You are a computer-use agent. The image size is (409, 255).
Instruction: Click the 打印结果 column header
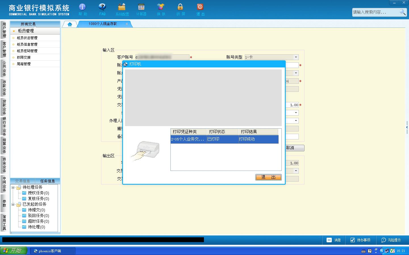point(258,131)
